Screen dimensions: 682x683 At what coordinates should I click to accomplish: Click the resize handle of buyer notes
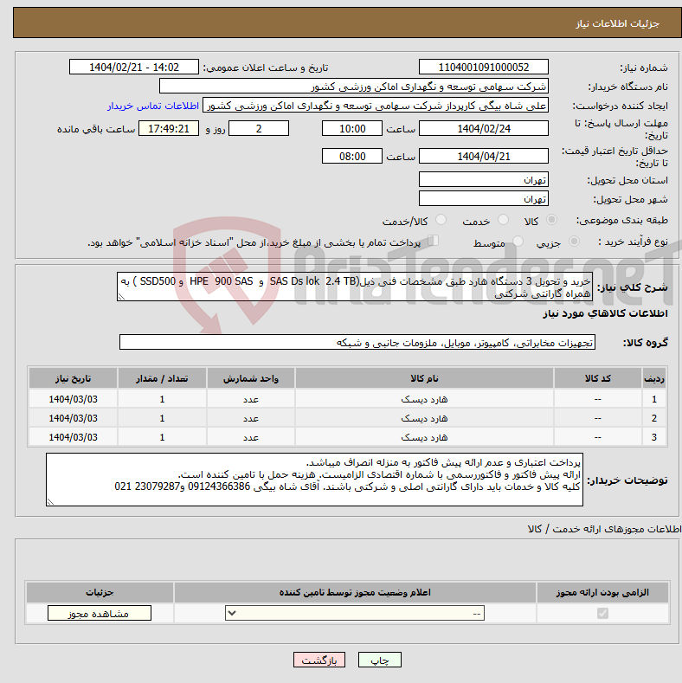[x=50, y=502]
